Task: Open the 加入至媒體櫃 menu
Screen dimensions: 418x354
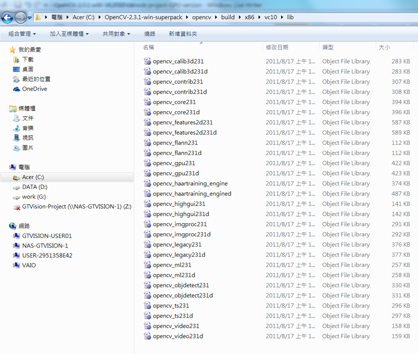Action: [x=69, y=34]
